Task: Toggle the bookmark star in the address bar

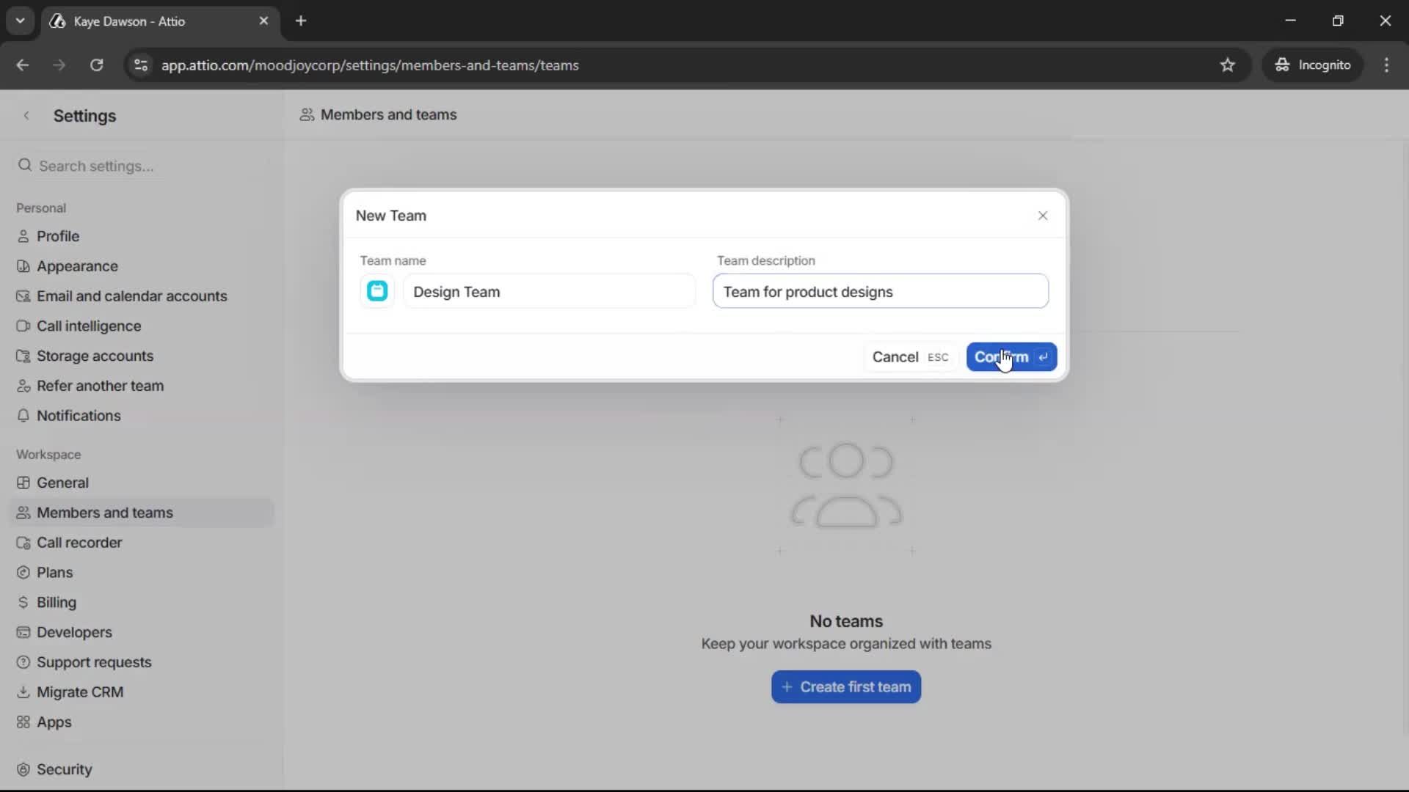Action: pos(1228,65)
